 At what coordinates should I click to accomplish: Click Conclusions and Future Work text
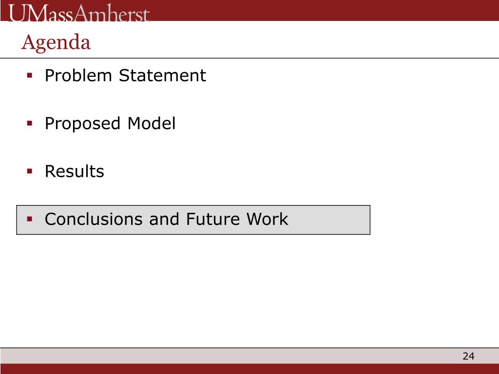pyautogui.click(x=167, y=219)
